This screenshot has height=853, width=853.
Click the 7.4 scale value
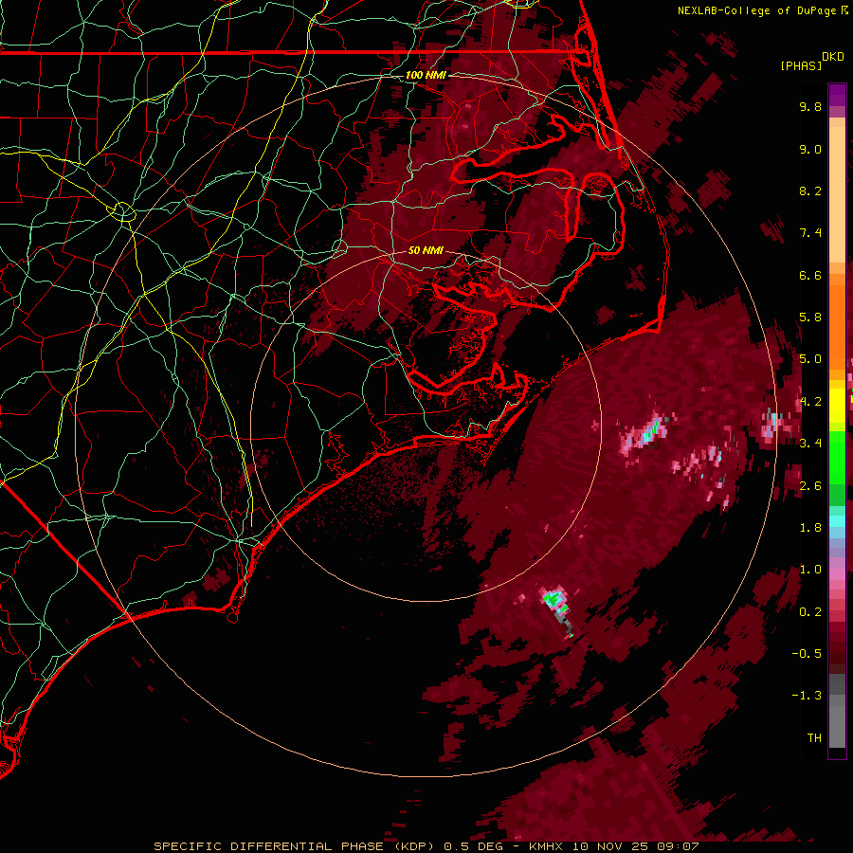tap(810, 233)
